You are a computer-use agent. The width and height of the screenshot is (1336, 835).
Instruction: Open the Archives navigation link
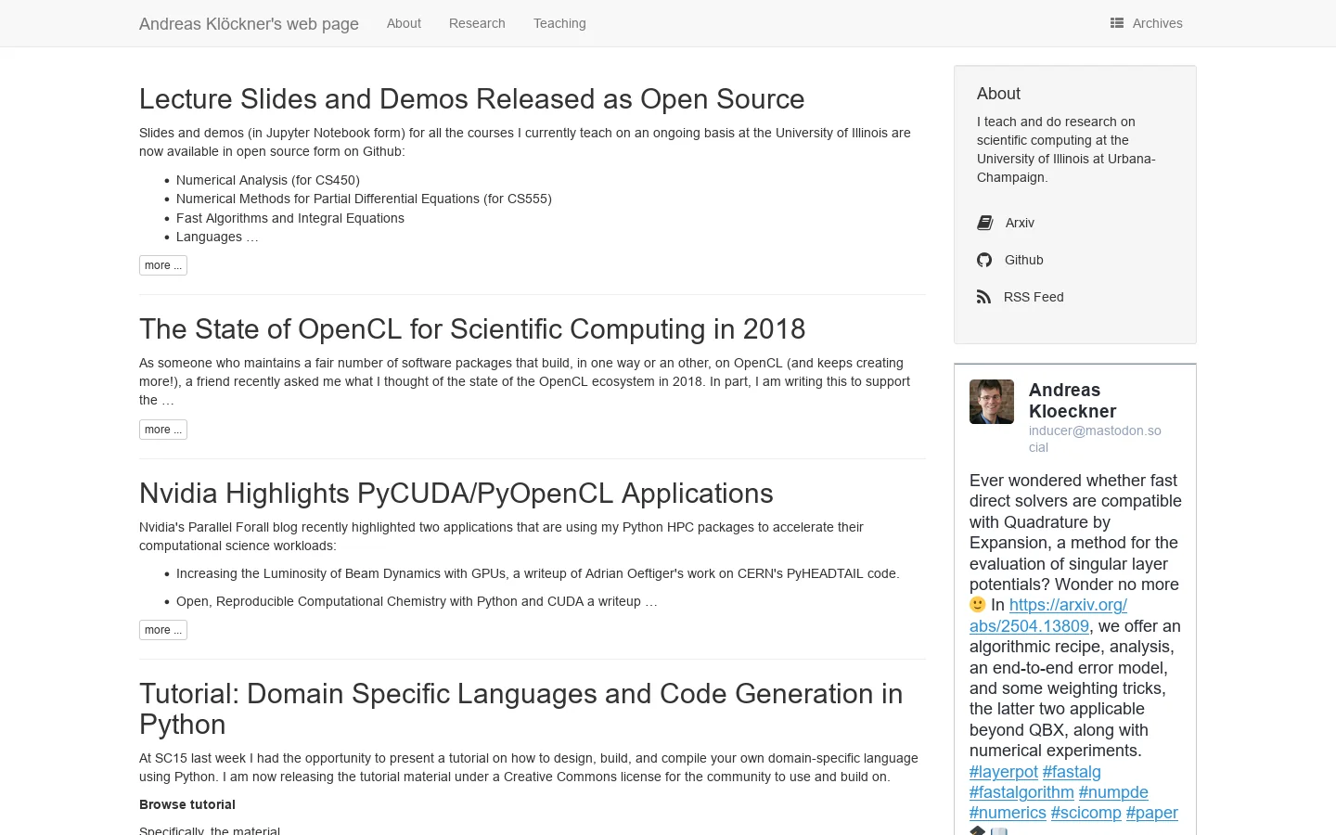[1147, 23]
